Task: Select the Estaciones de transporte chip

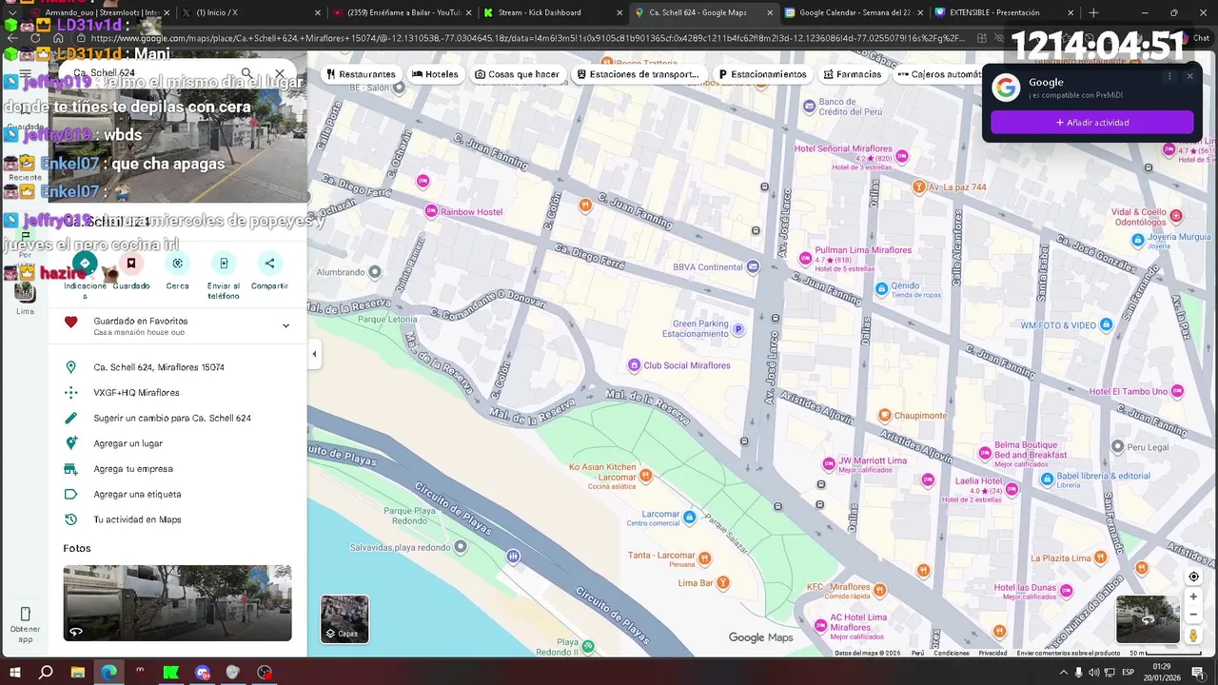Action: click(x=638, y=74)
